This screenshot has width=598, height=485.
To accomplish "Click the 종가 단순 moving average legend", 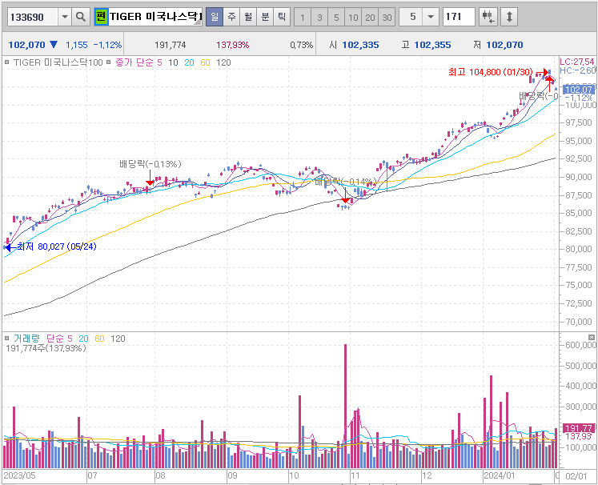I will (x=134, y=62).
